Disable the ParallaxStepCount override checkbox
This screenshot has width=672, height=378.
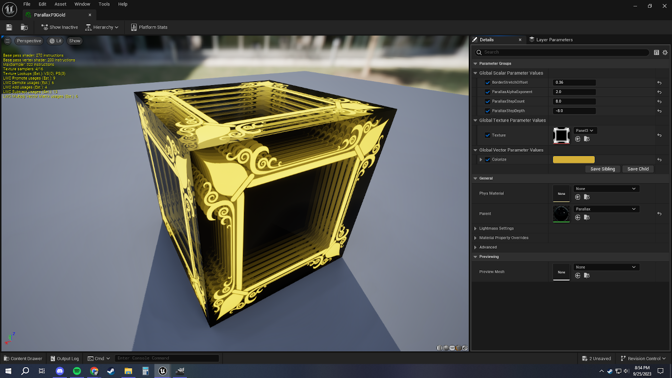tap(488, 101)
